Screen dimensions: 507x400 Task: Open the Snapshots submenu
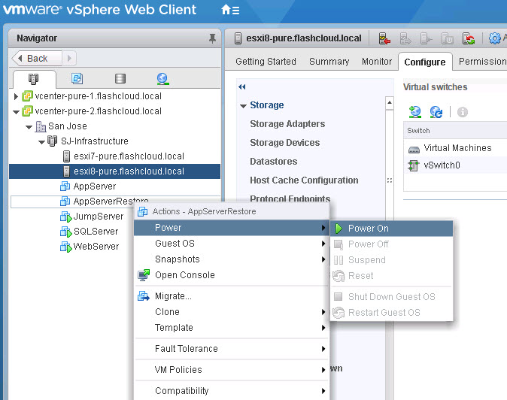coord(231,259)
